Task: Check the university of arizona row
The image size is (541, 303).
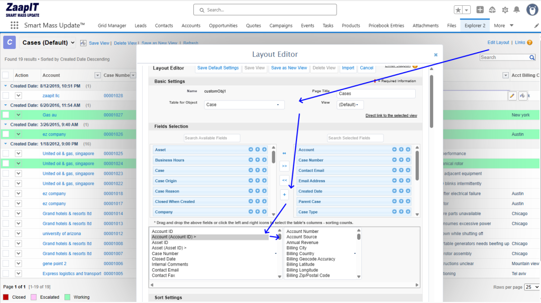Action: click(x=6, y=233)
